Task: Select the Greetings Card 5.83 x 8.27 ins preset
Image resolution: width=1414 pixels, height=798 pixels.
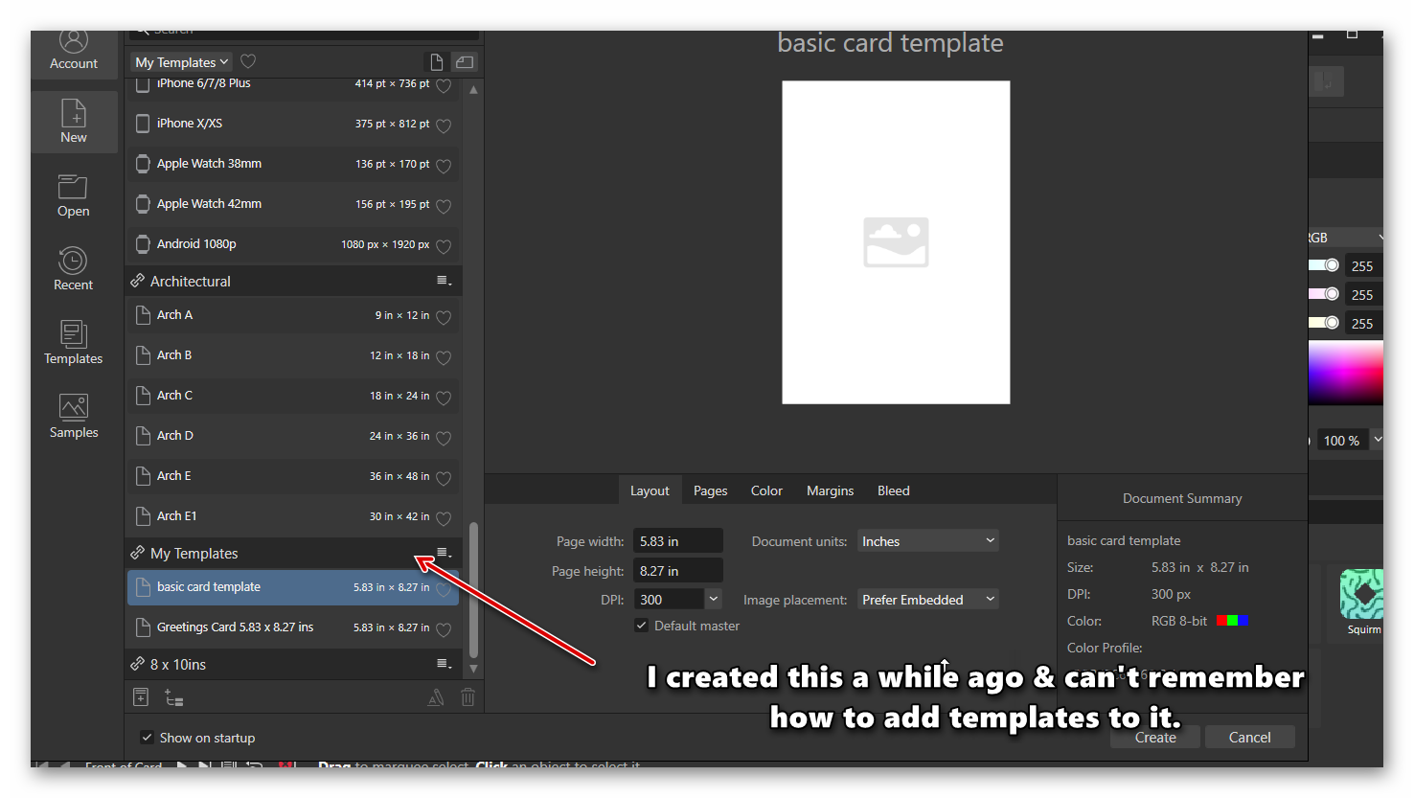Action: click(293, 627)
